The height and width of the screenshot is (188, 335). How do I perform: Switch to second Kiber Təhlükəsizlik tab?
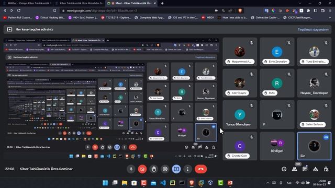[x=80, y=3]
